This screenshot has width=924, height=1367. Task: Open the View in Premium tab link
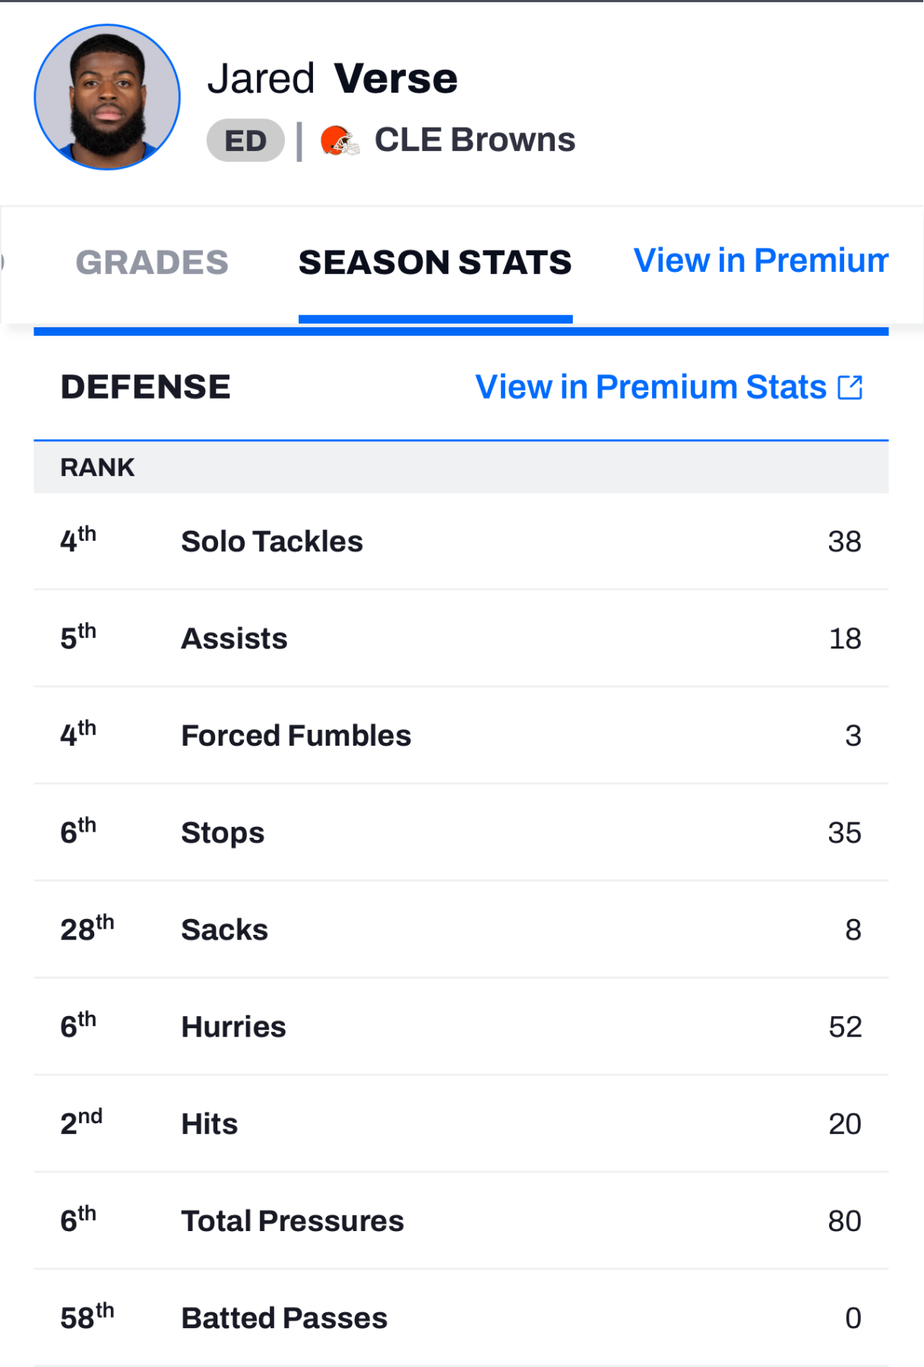coord(761,260)
